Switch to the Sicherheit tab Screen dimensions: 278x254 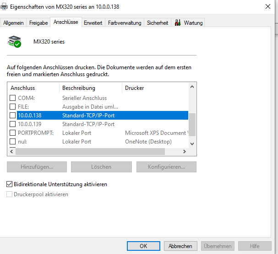(x=158, y=23)
